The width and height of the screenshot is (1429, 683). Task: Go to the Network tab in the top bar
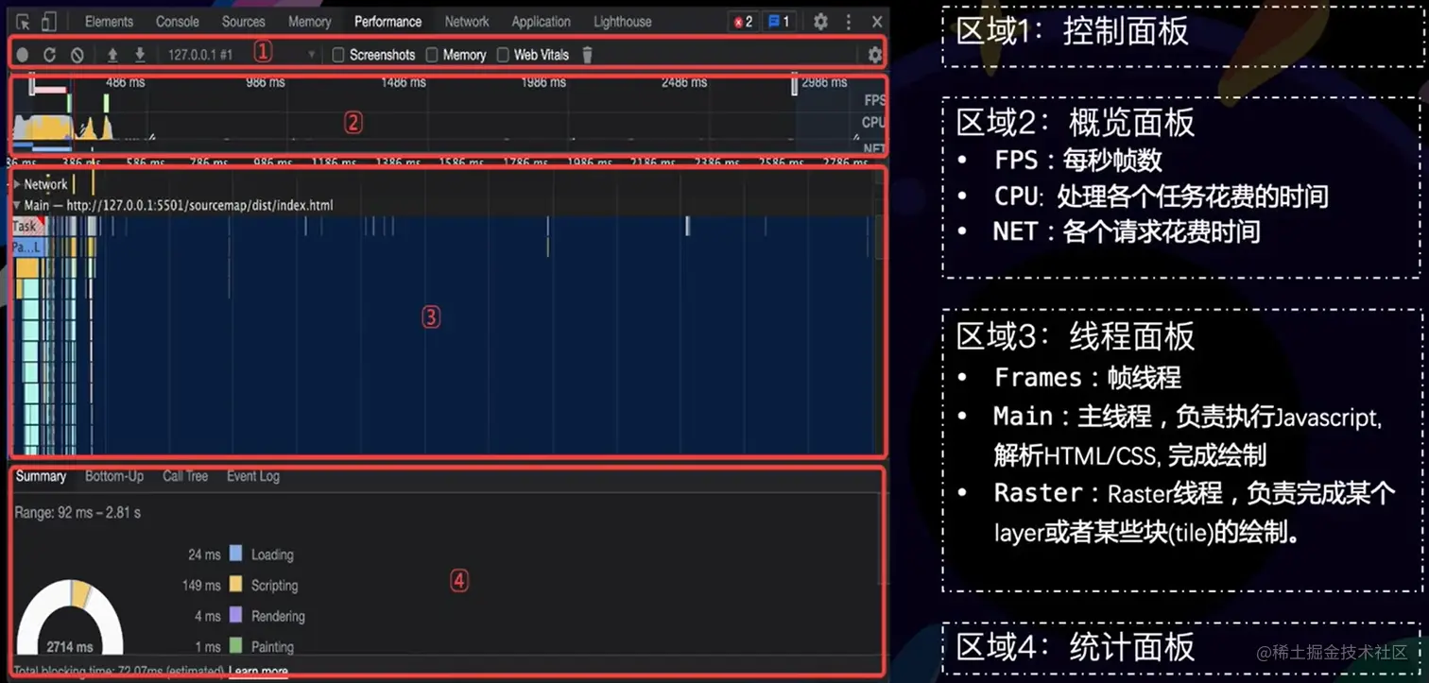click(467, 22)
